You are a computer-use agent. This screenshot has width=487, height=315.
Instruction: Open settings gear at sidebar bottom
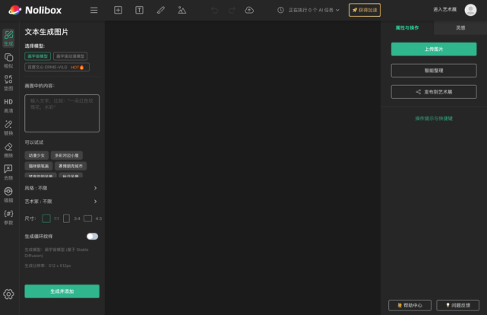[8, 294]
